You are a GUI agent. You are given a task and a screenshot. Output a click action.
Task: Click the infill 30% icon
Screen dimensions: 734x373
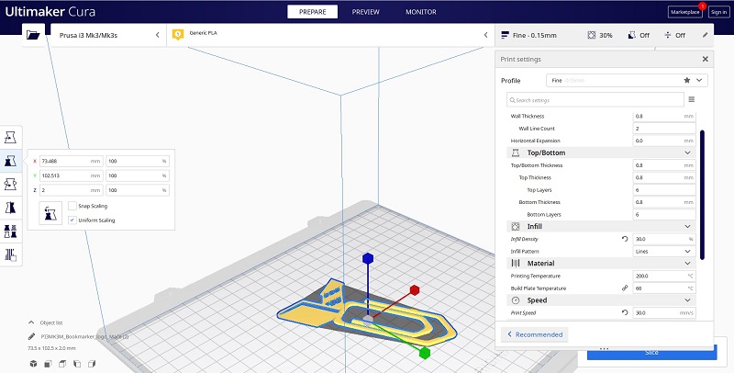click(x=592, y=35)
